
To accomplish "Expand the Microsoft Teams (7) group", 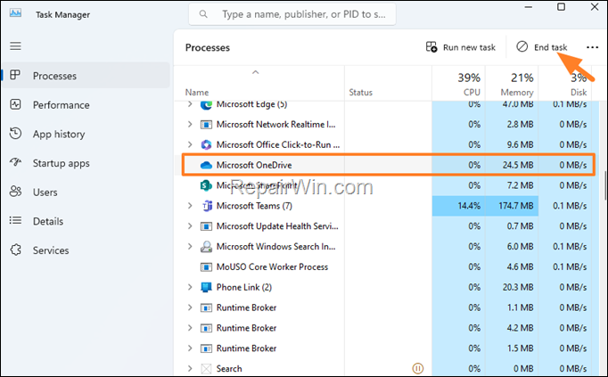I will pos(190,205).
